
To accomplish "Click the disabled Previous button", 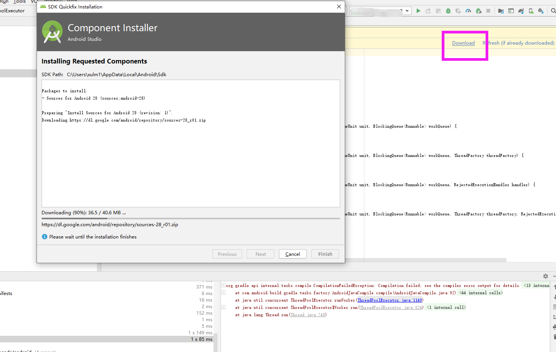I will [227, 254].
